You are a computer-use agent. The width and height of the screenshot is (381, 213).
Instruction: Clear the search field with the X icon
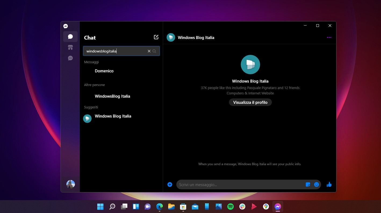tap(149, 51)
